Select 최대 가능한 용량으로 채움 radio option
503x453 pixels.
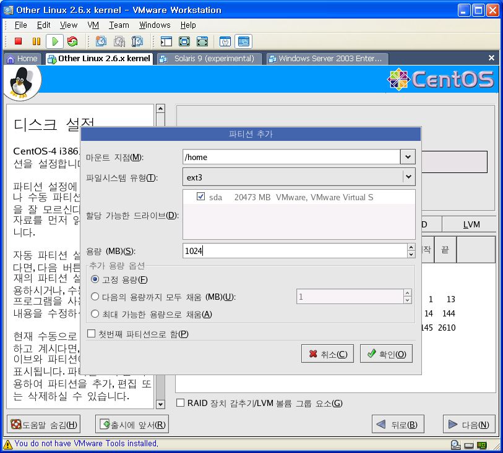(95, 314)
